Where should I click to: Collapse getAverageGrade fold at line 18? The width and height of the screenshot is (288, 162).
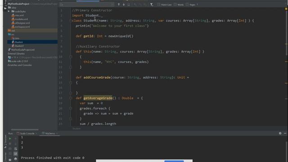point(71,98)
